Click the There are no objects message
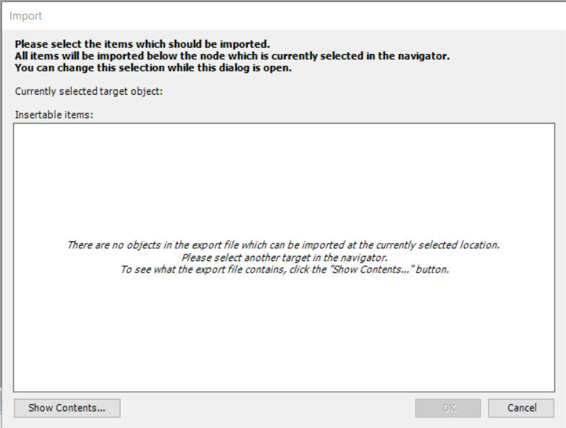566x428 pixels. tap(283, 245)
